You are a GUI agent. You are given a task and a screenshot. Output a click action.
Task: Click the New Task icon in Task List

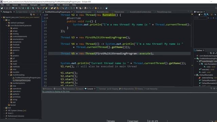point(199,15)
